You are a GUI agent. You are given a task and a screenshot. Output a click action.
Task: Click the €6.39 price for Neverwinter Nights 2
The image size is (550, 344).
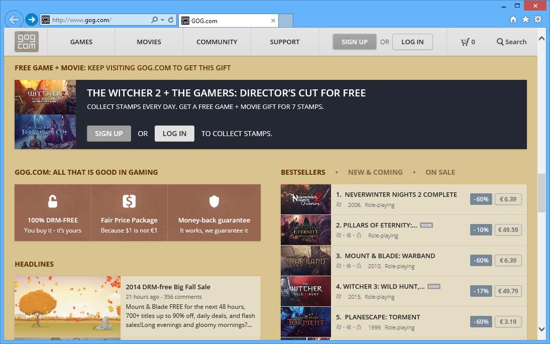(508, 199)
